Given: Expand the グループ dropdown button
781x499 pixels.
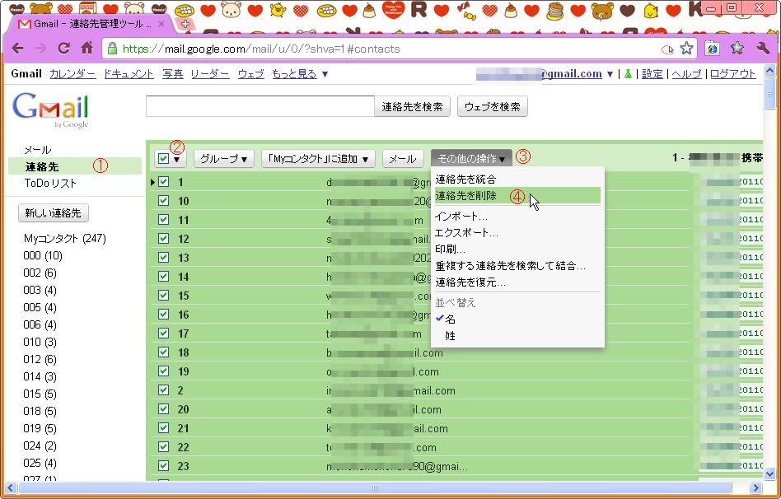Looking at the screenshot, I should coord(224,158).
